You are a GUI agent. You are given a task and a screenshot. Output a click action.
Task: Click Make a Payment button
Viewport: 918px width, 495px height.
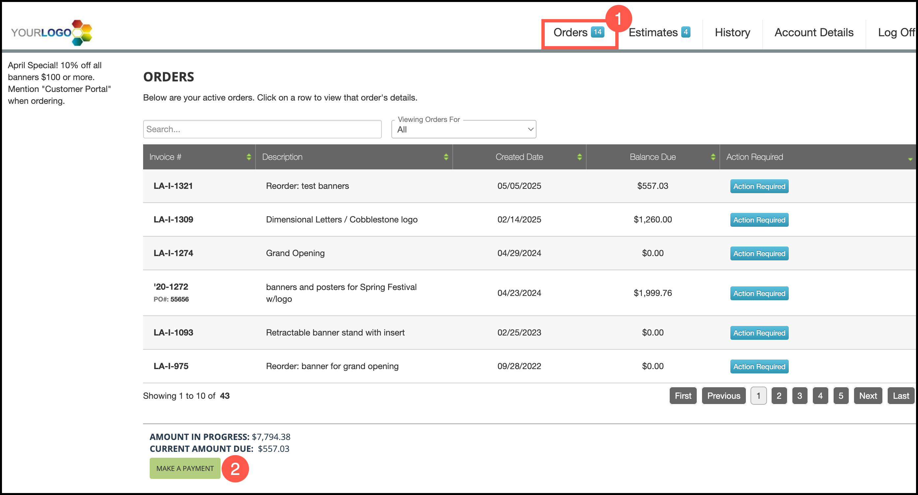point(185,468)
